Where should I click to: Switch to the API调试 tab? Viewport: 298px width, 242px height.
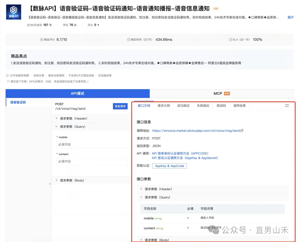78,94
